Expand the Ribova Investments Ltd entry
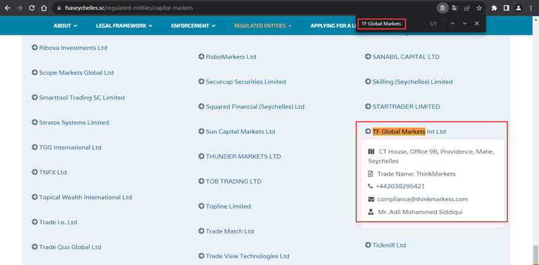The height and width of the screenshot is (265, 539). click(69, 48)
